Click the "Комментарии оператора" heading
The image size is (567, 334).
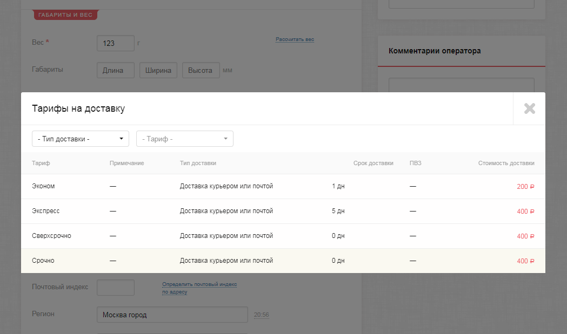click(x=435, y=51)
